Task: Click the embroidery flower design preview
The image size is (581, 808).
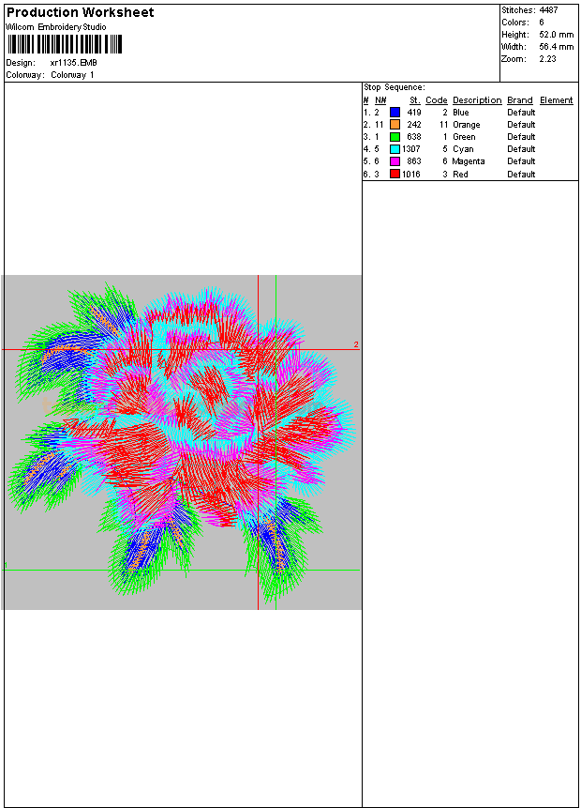Action: click(182, 443)
